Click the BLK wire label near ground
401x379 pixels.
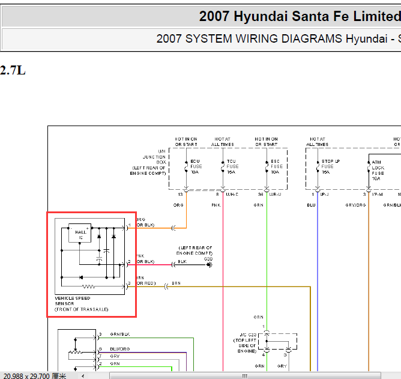(x=182, y=261)
